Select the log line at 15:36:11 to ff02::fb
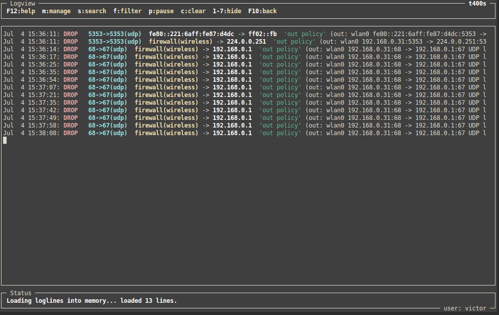The height and width of the screenshot is (315, 499). 245,34
